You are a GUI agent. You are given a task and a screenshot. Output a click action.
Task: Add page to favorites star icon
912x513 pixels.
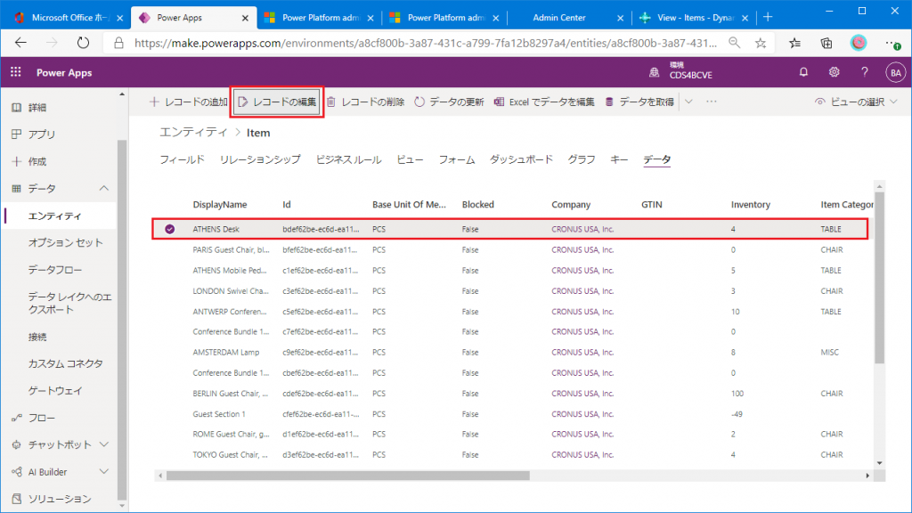click(x=761, y=43)
